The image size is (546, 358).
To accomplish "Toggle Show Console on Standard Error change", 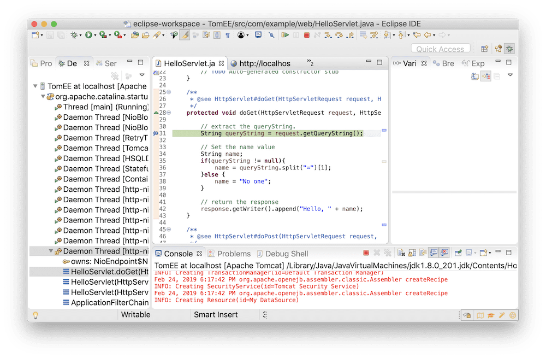I will tap(444, 253).
